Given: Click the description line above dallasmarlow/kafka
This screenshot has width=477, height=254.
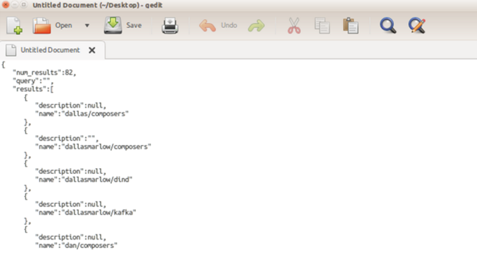Looking at the screenshot, I should click(x=71, y=204).
